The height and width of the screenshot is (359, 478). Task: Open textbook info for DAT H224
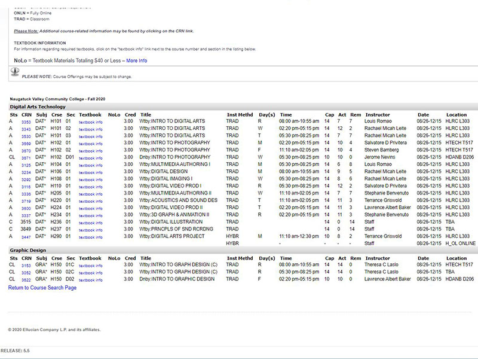(x=91, y=208)
